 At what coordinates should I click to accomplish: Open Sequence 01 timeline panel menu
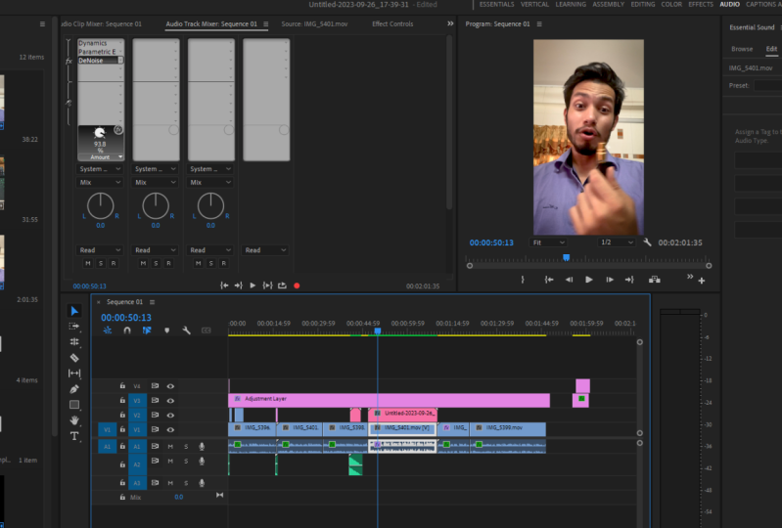(152, 302)
